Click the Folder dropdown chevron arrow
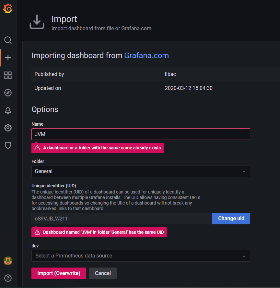Viewport: 280px width, 288px height. (x=244, y=171)
